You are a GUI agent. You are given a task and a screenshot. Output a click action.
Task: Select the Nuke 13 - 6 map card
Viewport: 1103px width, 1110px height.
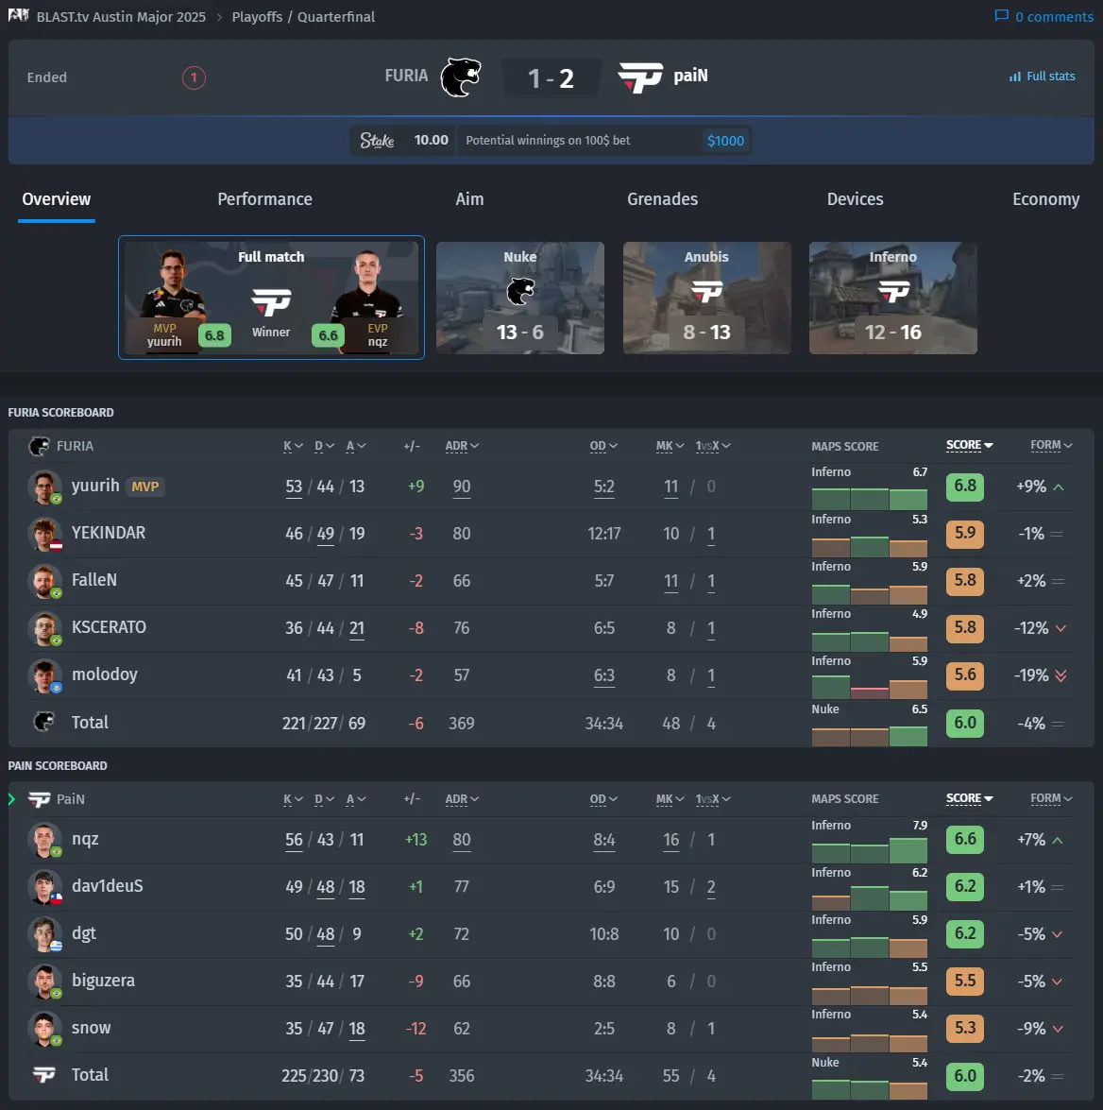520,298
